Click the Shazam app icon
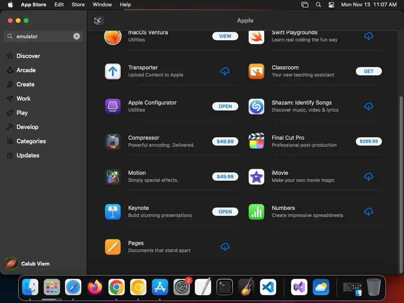The image size is (404, 303). point(256,107)
